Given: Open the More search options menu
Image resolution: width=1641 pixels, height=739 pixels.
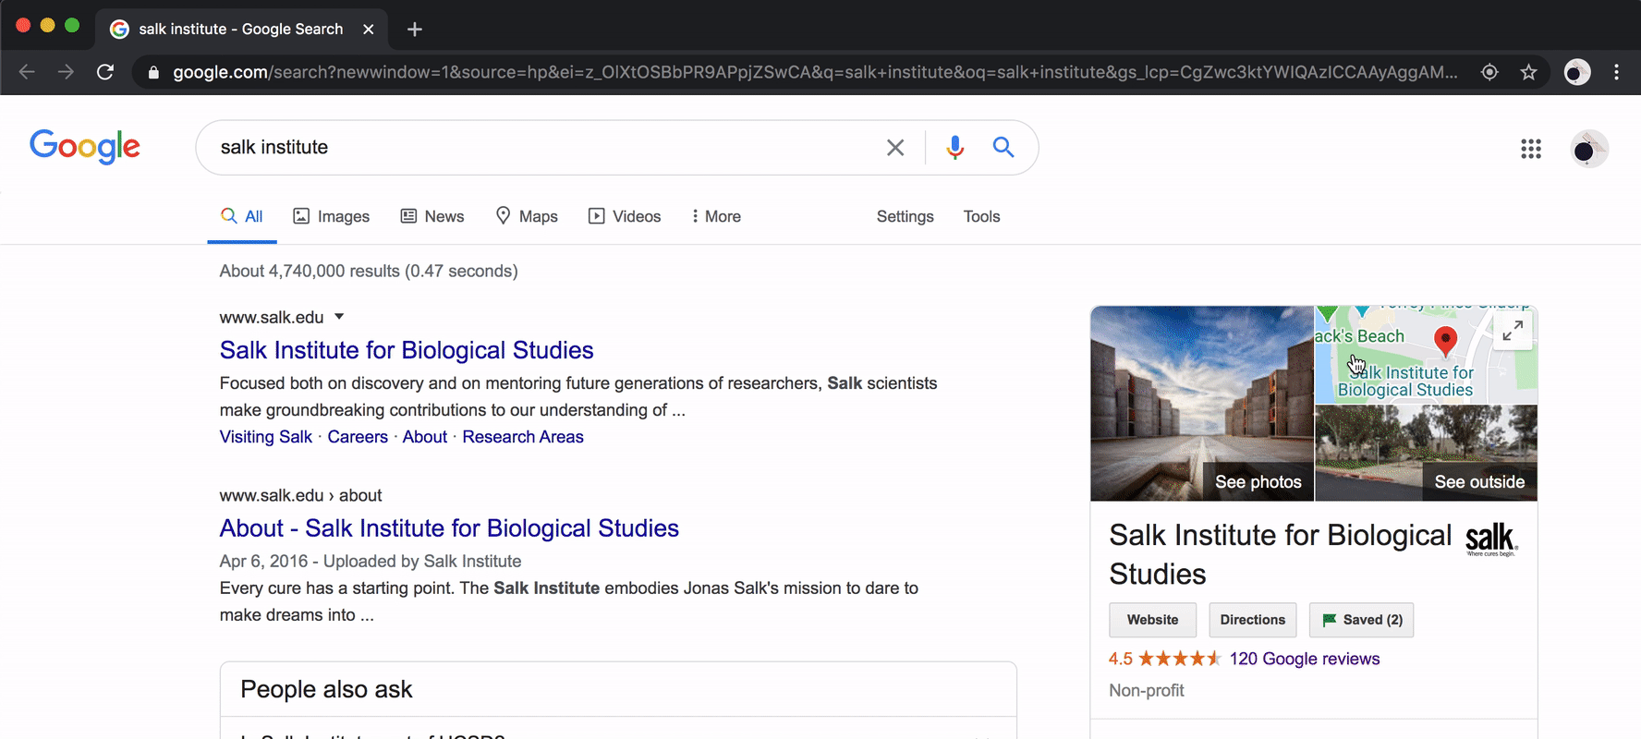Looking at the screenshot, I should 716,216.
